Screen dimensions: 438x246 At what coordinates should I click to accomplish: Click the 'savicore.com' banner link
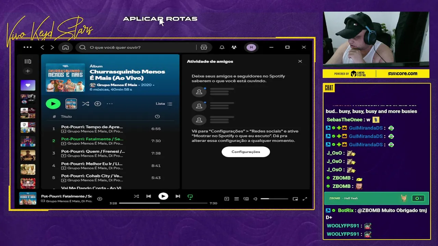coord(402,73)
